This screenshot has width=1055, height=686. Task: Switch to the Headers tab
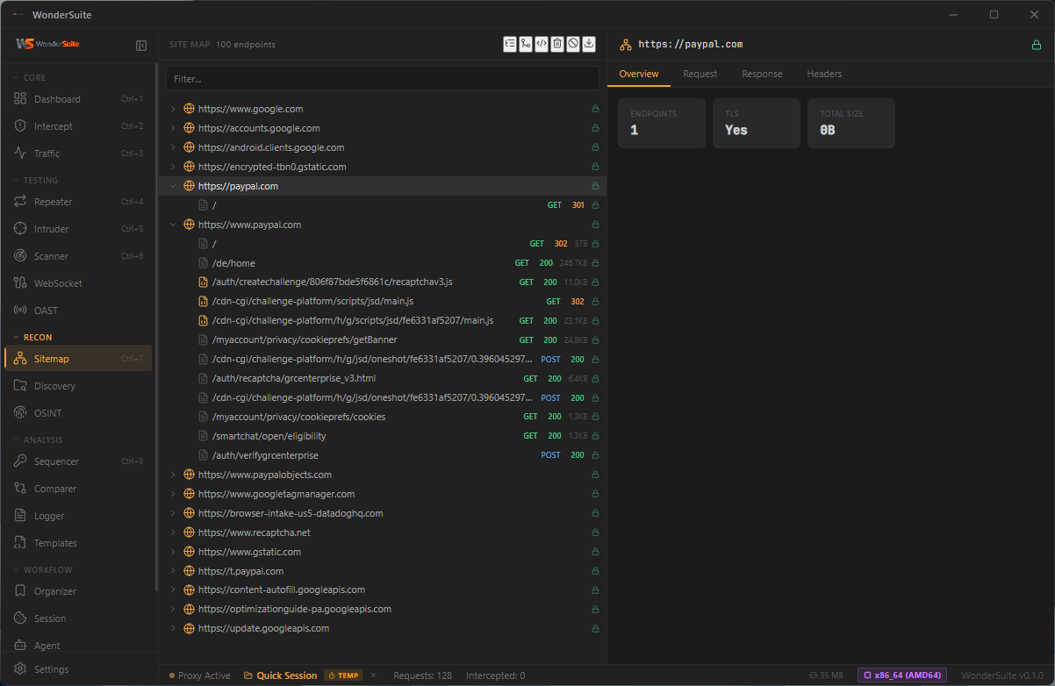824,74
